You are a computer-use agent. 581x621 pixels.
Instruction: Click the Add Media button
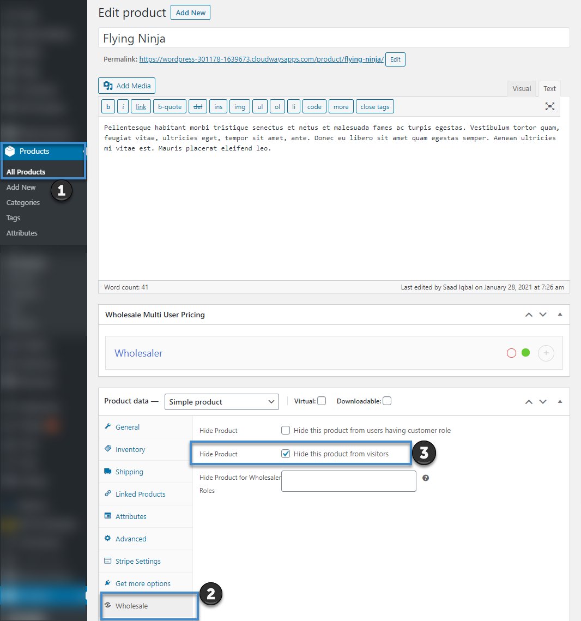click(x=126, y=86)
